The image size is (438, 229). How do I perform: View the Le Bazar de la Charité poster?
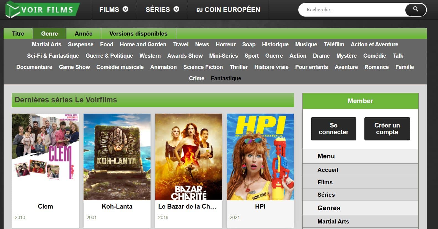189,157
